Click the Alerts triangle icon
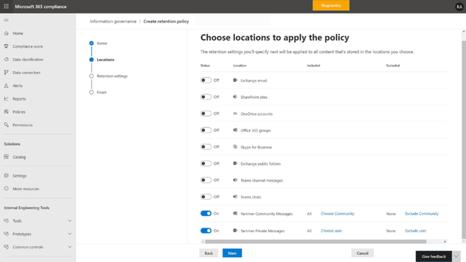Screen dimensions: 466x262 [x=6, y=85]
